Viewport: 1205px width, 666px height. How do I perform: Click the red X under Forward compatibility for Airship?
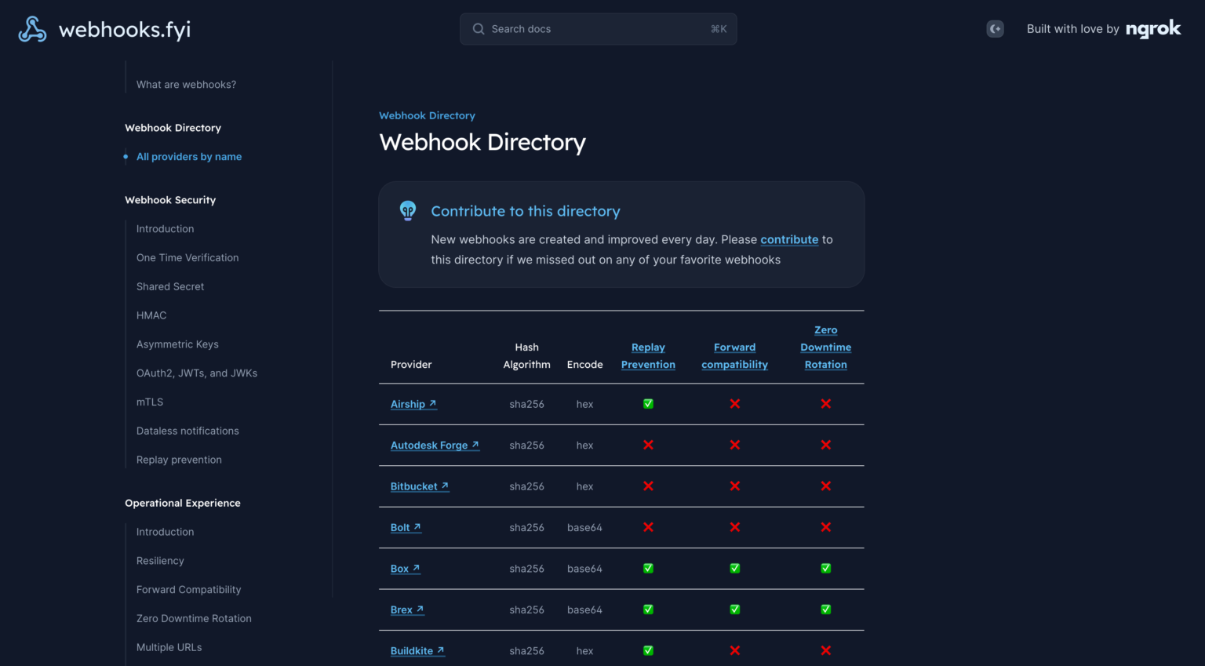[734, 403]
